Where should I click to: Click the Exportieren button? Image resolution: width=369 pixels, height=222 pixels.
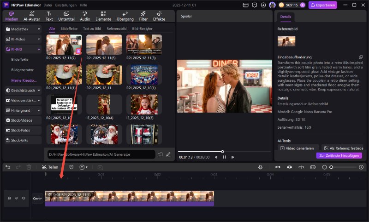pos(323,5)
